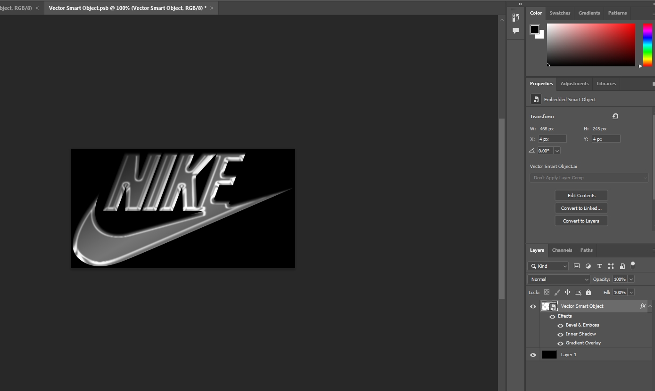Open the Fill slider dropdown arrow
Screen dimensions: 655x391
[x=631, y=293]
